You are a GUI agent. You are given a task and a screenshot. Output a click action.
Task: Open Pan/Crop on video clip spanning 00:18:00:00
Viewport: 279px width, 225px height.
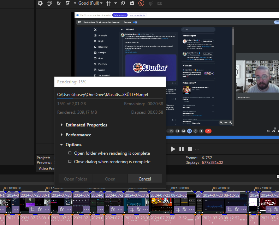[x=177, y=209]
